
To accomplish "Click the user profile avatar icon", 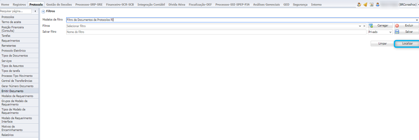I will 377,5.
